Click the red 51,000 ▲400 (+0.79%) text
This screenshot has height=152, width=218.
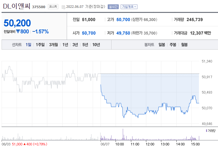[x=29, y=144]
